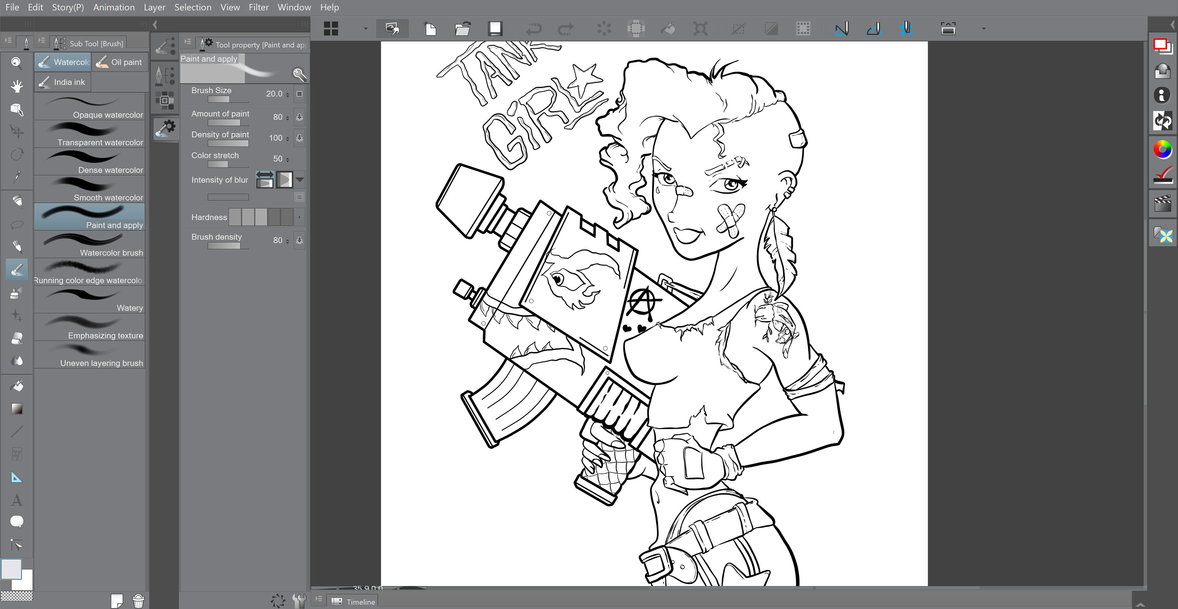Click the wrench sub tool detail icon
The height and width of the screenshot is (609, 1178).
(x=298, y=74)
